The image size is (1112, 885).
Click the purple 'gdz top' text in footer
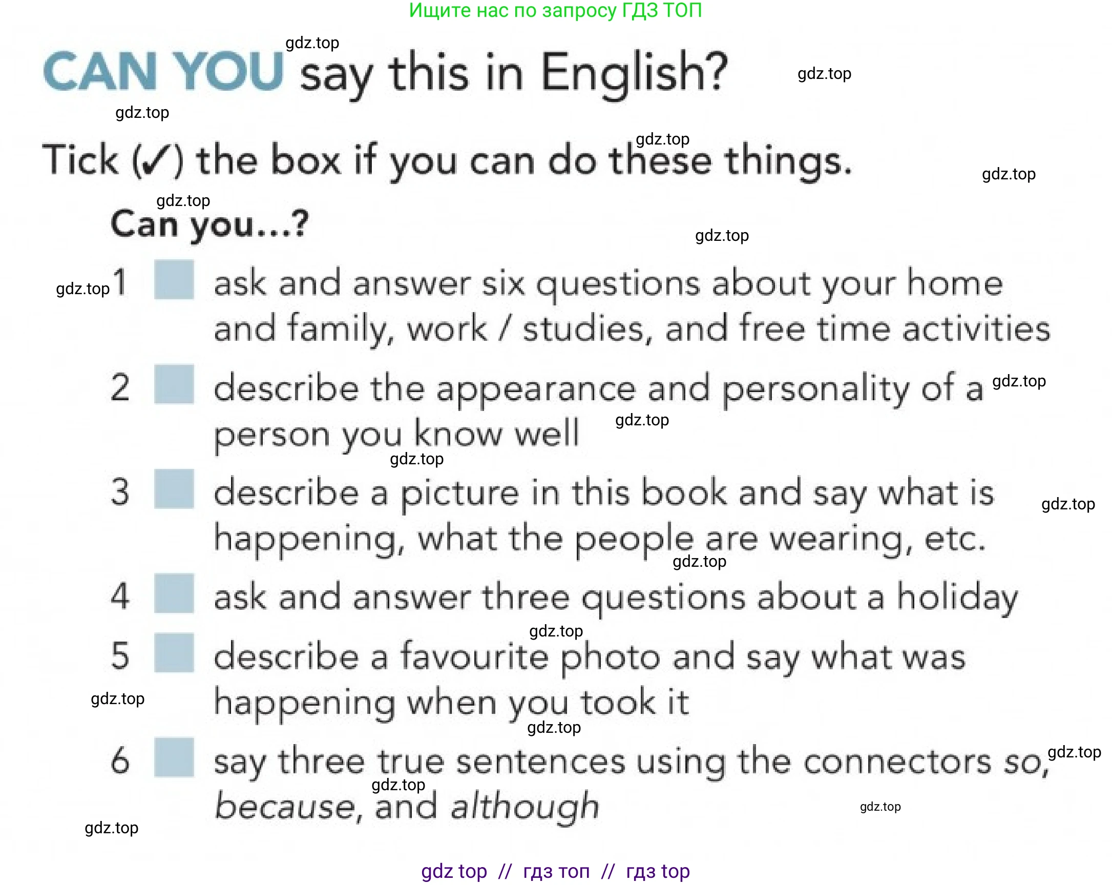click(x=453, y=871)
